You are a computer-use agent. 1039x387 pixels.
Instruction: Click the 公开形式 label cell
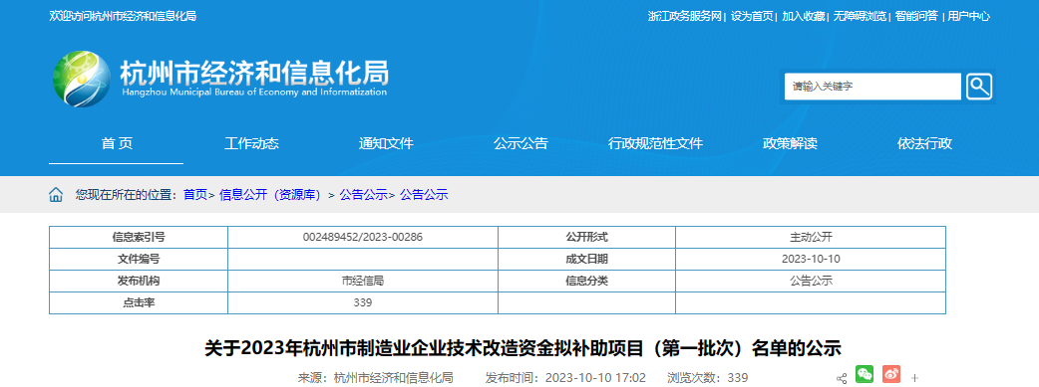point(586,238)
